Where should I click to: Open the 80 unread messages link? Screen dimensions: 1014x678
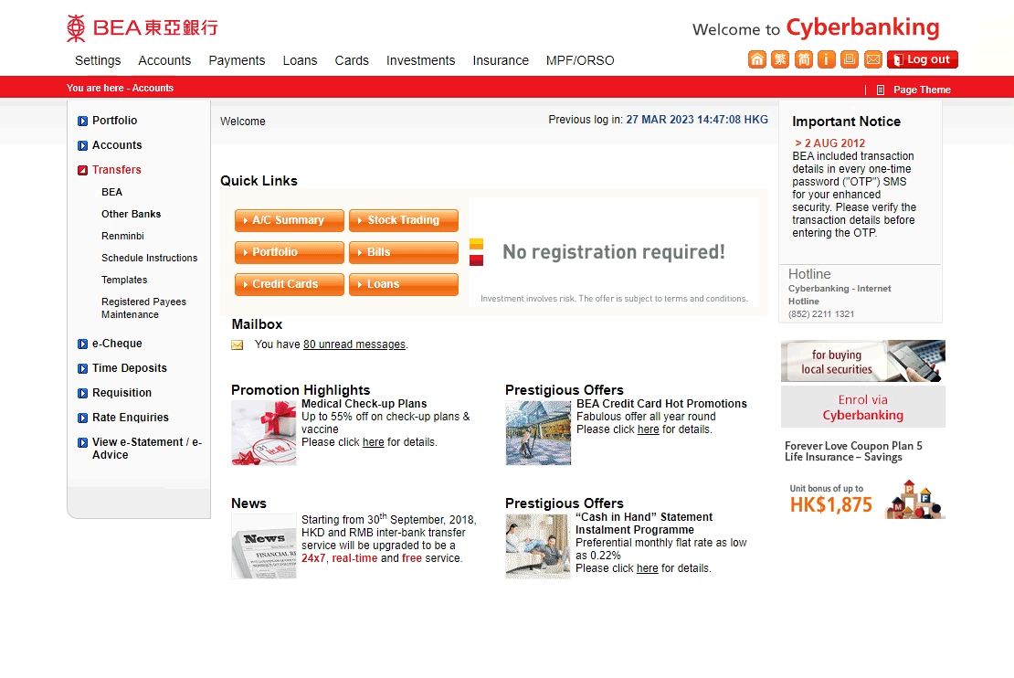coord(354,344)
